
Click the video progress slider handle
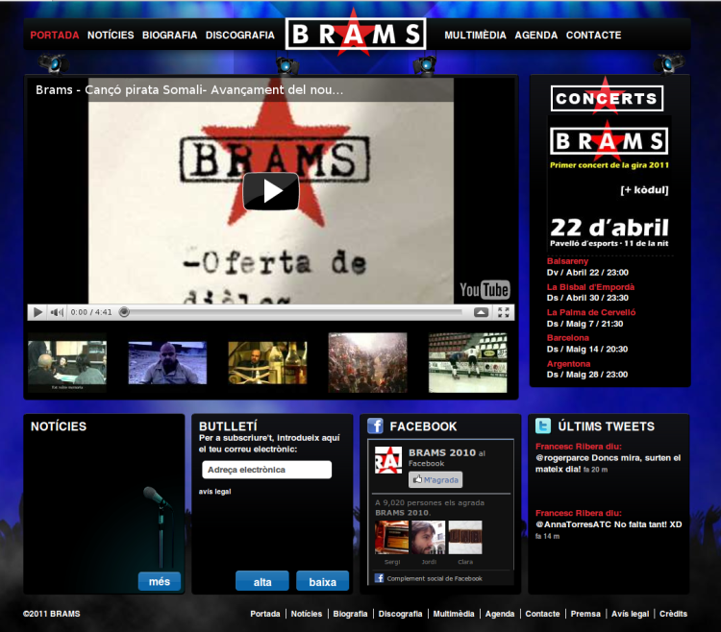click(124, 312)
